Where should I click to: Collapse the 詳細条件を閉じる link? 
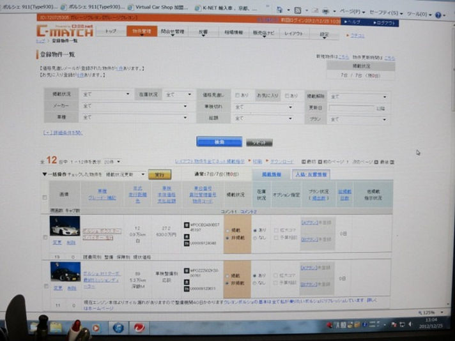click(63, 133)
